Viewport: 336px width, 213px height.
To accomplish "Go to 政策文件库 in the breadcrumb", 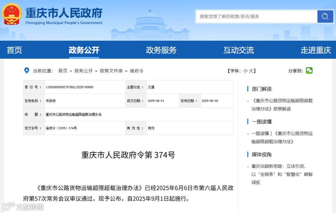I will (x=111, y=71).
